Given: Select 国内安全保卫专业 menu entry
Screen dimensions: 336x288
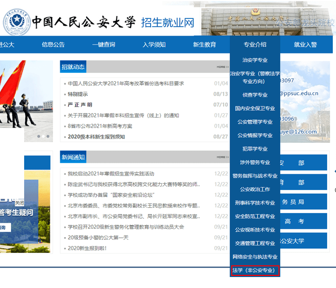Looking at the screenshot, I should [x=255, y=109].
